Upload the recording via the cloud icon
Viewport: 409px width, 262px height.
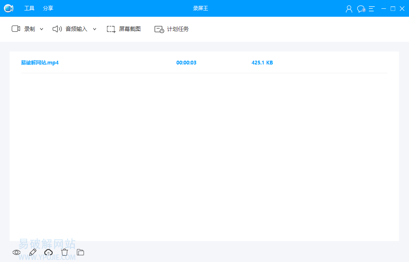pyautogui.click(x=48, y=252)
